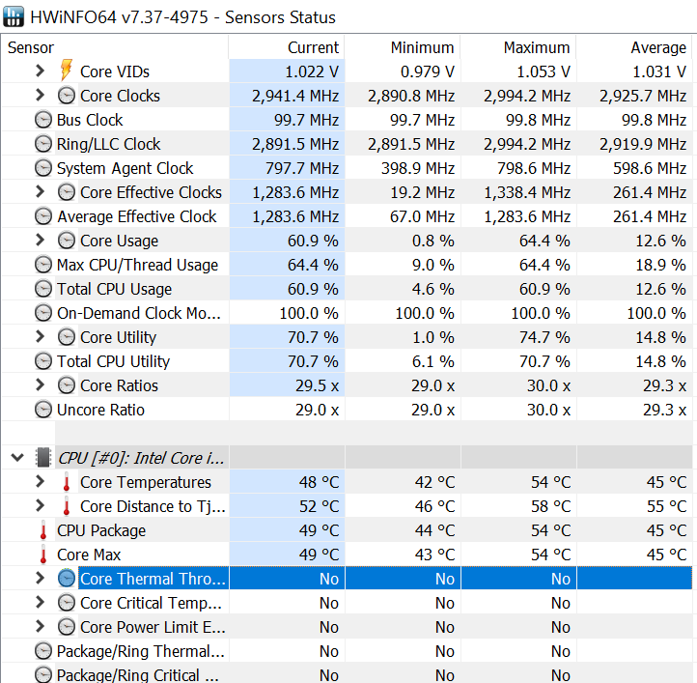This screenshot has width=697, height=683.
Task: Click the 19.2 MHz minimum value
Action: (422, 192)
